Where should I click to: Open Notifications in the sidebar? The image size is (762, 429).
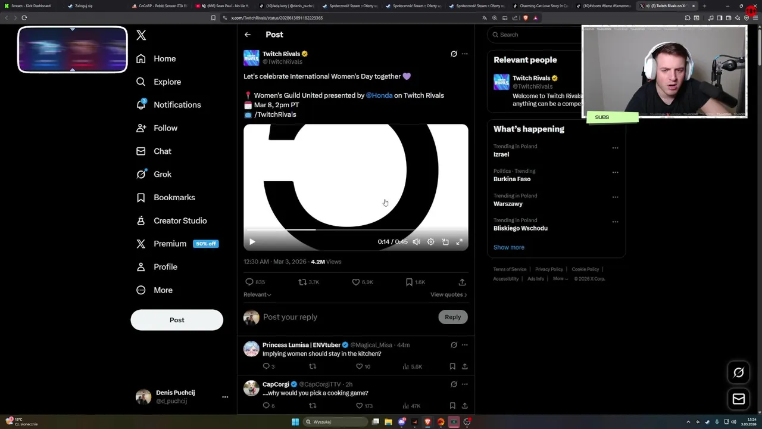168,105
